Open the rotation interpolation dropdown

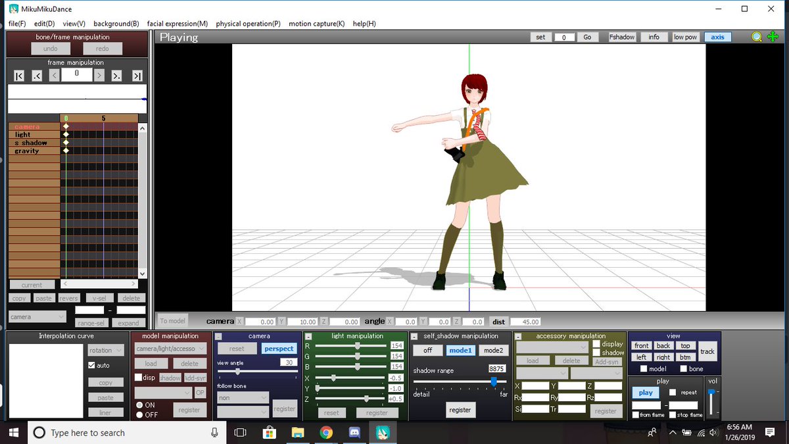[106, 351]
